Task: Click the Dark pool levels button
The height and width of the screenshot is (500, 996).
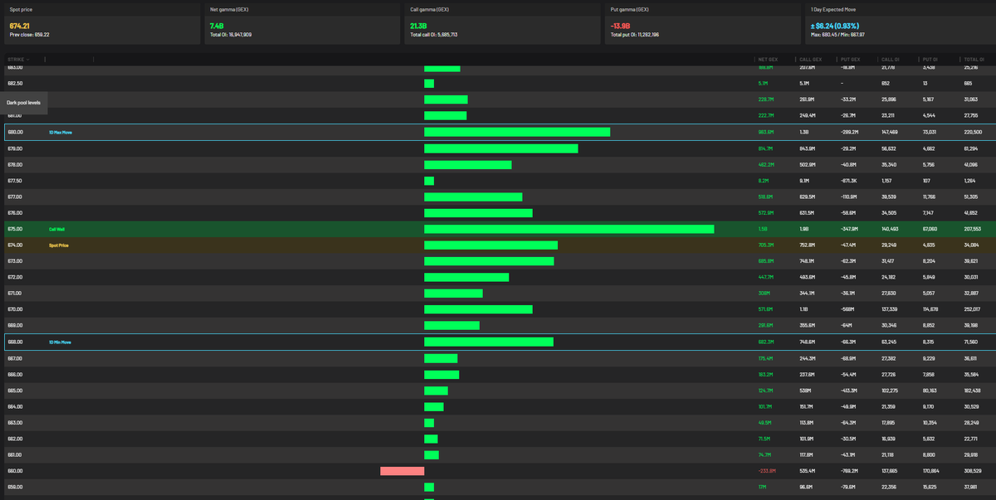Action: (24, 103)
